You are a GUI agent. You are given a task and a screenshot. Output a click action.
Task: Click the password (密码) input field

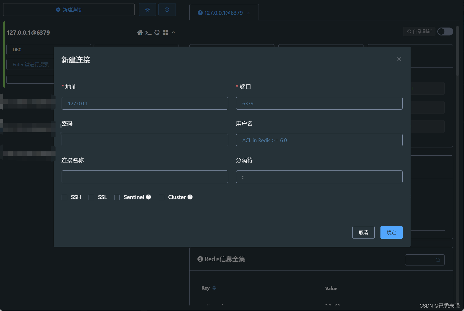tap(145, 140)
